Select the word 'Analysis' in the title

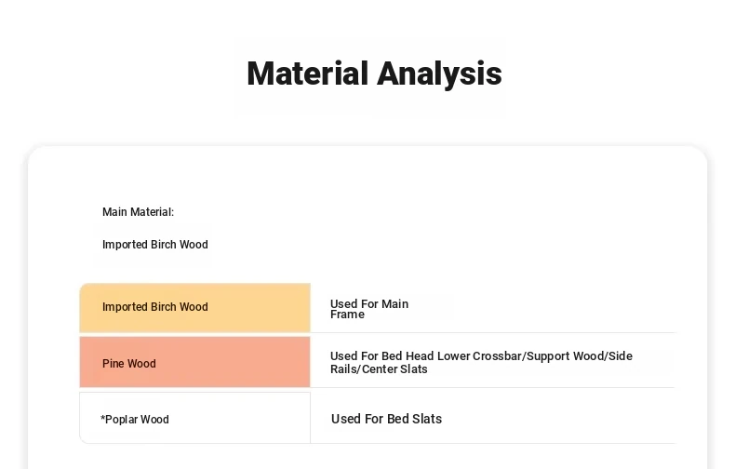(x=439, y=74)
